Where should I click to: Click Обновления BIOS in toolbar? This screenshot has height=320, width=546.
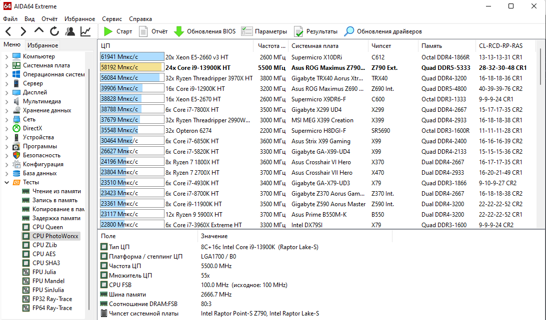205,31
